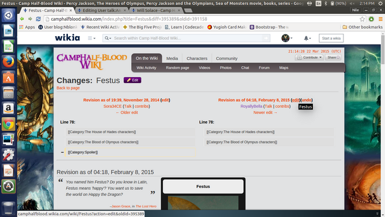Click the purple Edit button
This screenshot has width=385, height=217.
(132, 80)
